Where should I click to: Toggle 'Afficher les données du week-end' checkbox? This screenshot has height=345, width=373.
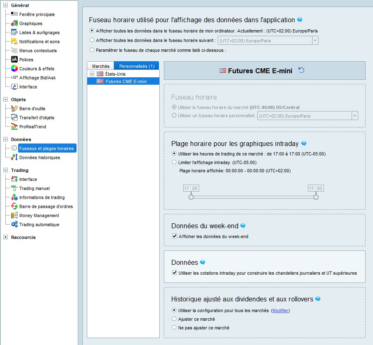coord(175,236)
